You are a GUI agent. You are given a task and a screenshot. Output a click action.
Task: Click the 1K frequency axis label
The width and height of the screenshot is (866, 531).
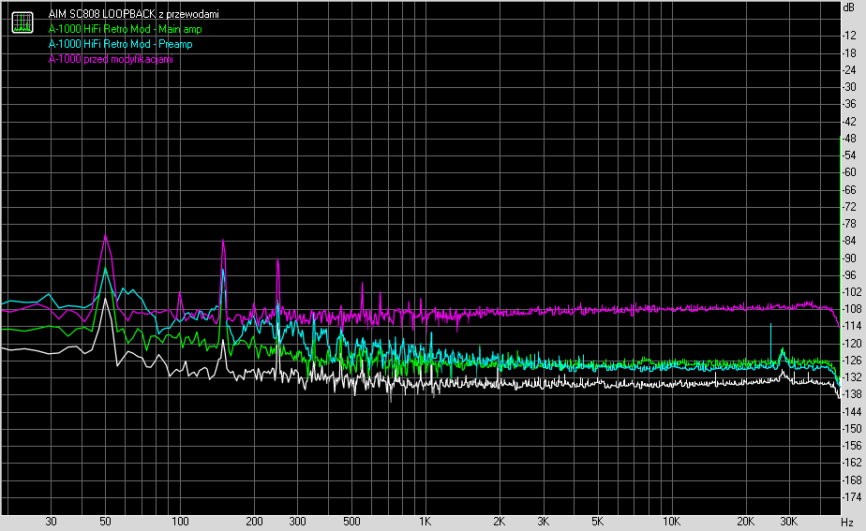click(425, 521)
